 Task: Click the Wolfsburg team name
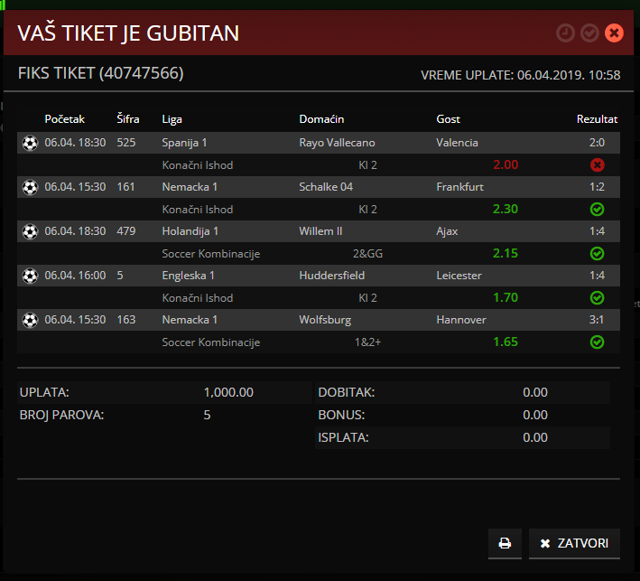[x=325, y=320]
